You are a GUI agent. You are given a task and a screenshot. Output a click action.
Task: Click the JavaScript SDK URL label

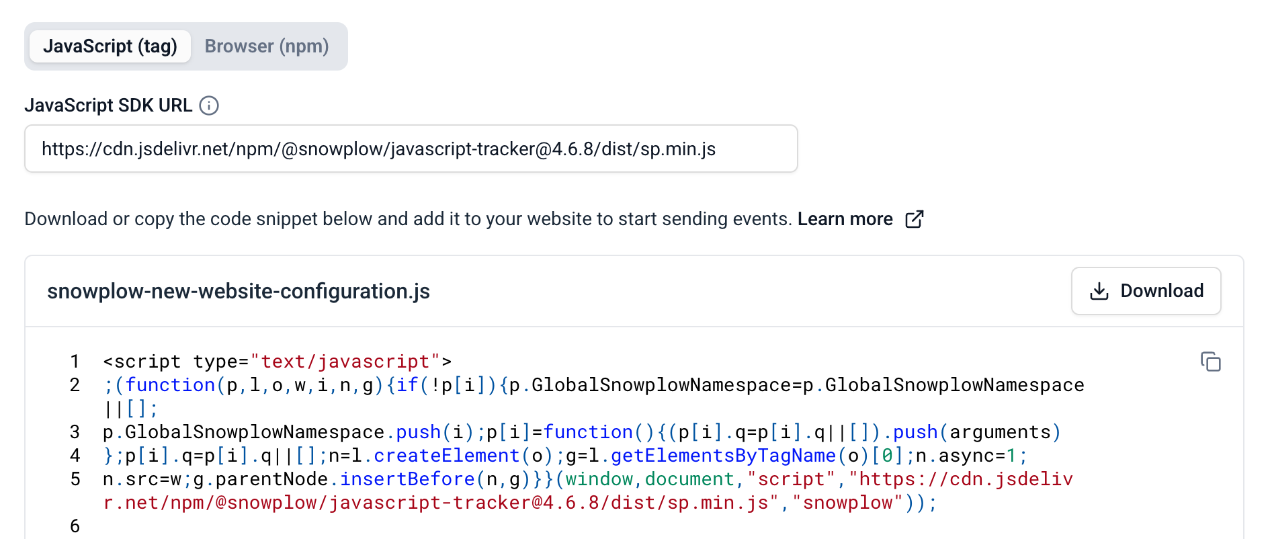tap(108, 106)
